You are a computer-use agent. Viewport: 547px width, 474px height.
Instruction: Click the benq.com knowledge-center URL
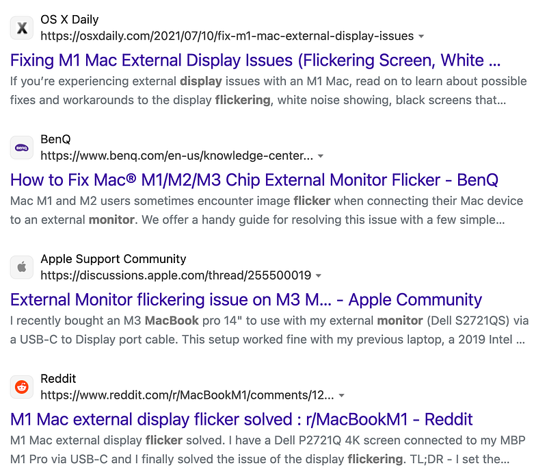[176, 156]
